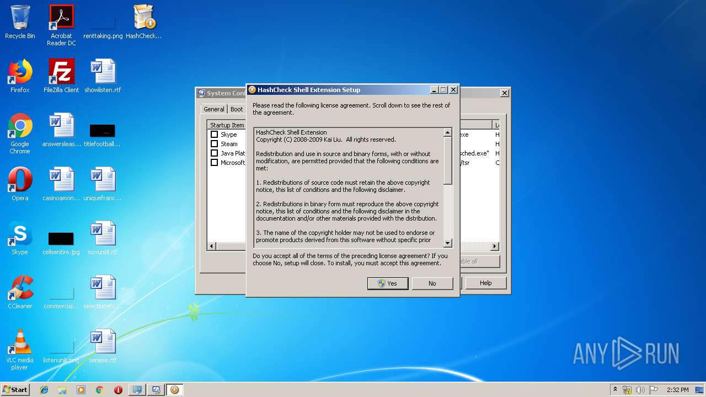Open Windows Explorer from the taskbar
The width and height of the screenshot is (706, 397).
(62, 390)
